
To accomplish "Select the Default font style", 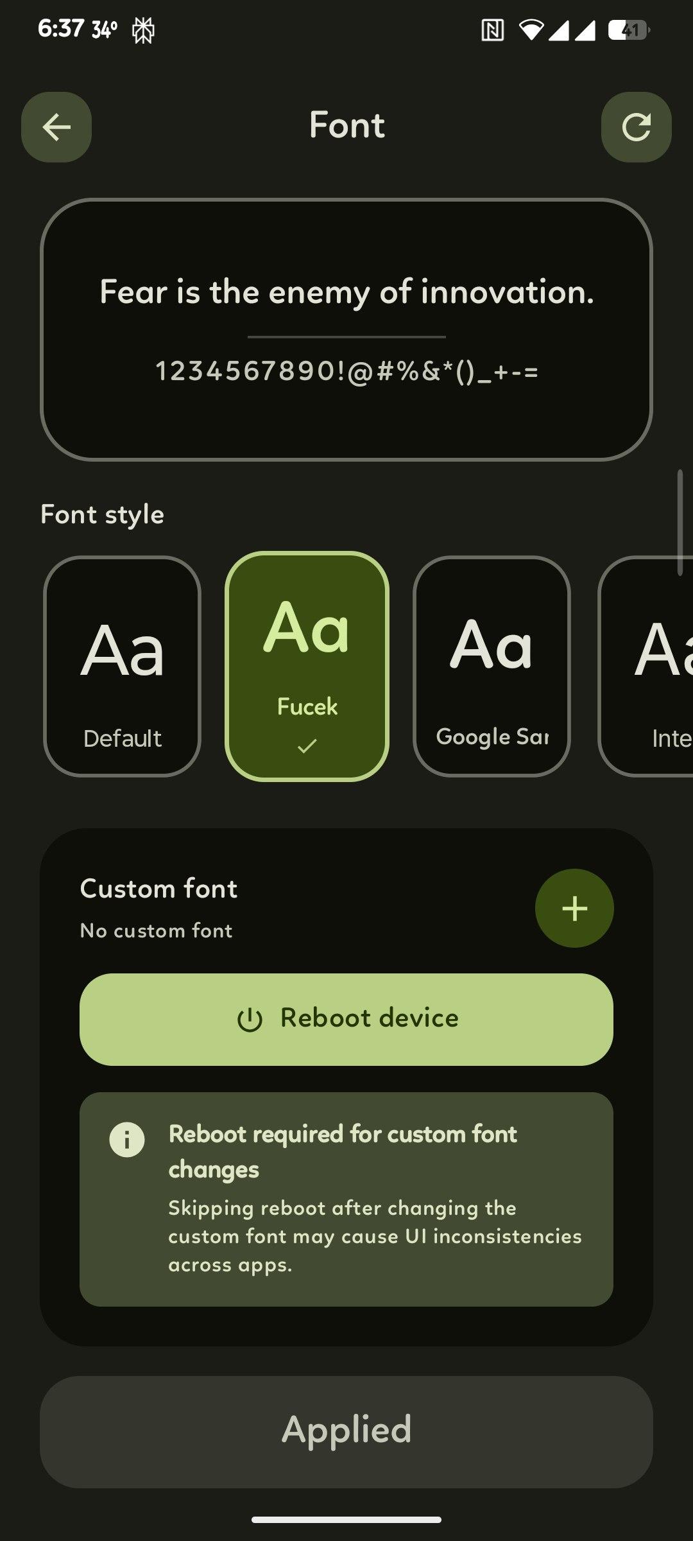I will [122, 666].
